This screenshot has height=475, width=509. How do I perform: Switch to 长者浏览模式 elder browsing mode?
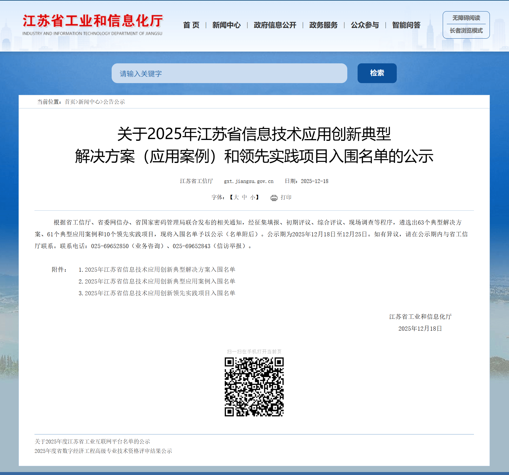point(466,31)
